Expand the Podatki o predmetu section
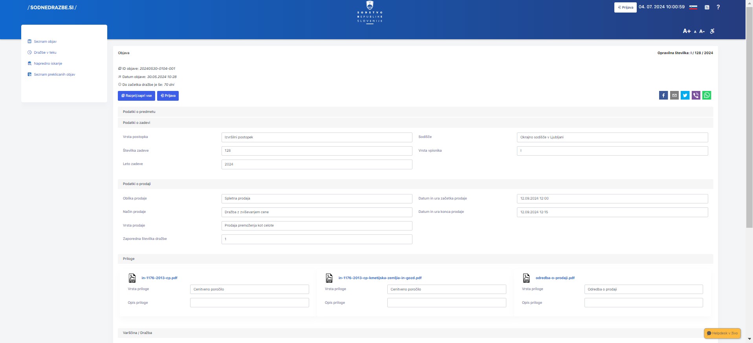 139,112
